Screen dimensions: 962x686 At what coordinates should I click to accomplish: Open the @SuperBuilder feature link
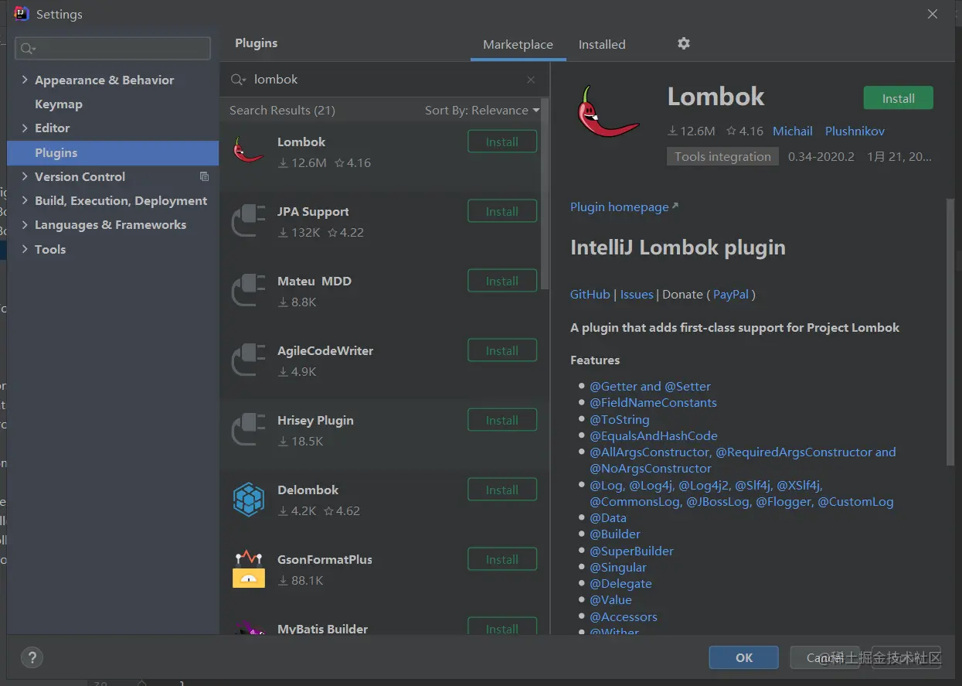click(631, 551)
